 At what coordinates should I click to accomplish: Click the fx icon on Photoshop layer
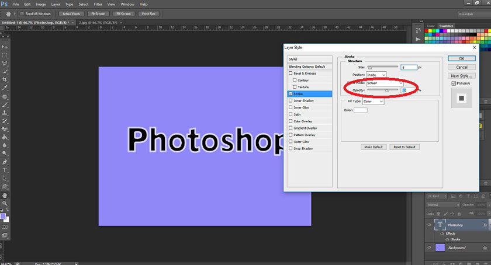[485, 225]
